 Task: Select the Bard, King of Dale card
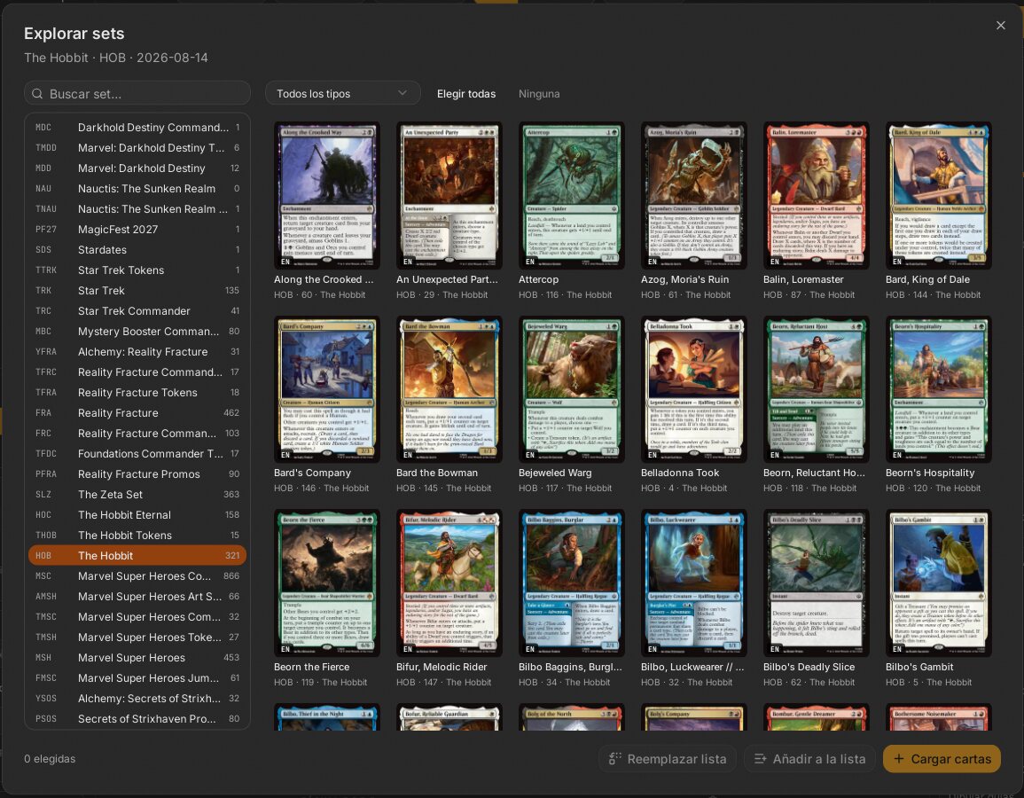tap(939, 195)
